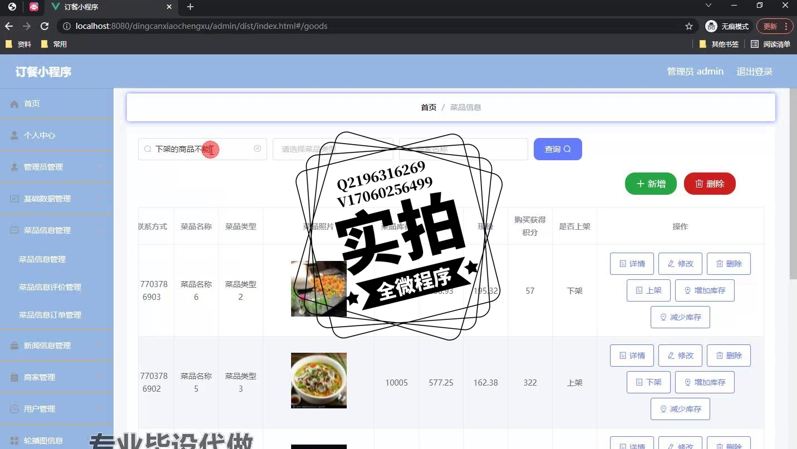Screen dimensions: 797x449
Task: Close the 订餐小程序 browser tab
Action: (169, 7)
